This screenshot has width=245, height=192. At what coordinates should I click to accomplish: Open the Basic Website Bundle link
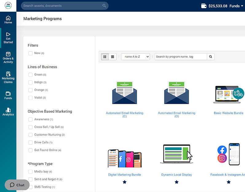pos(228,113)
